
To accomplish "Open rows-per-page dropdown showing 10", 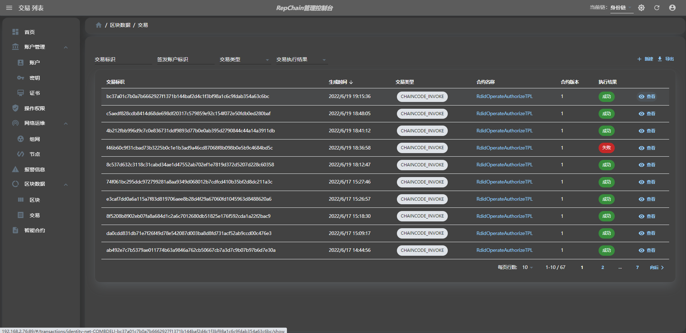I will tap(527, 268).
